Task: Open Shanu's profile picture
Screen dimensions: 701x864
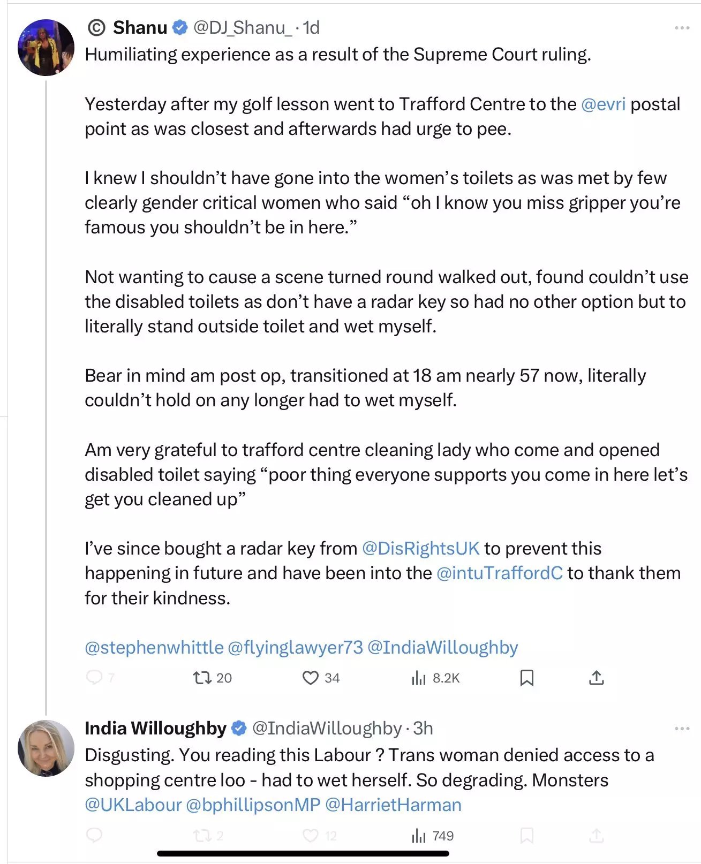Action: click(46, 48)
